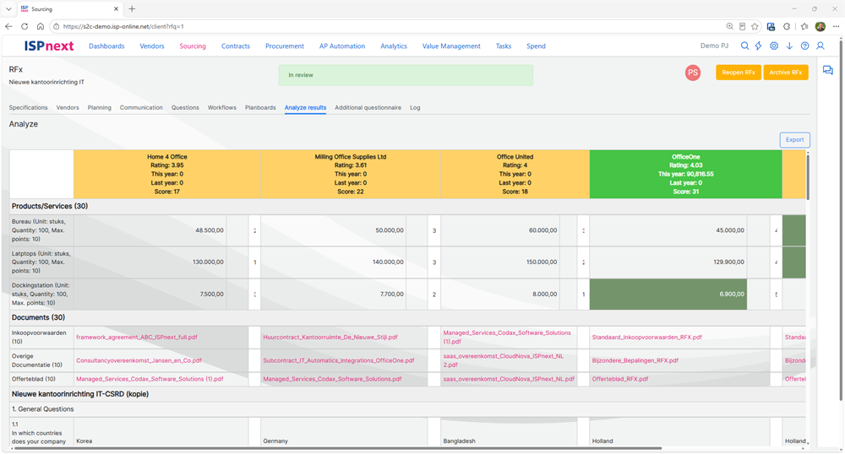Open the Spend menu item
Image resolution: width=845 pixels, height=454 pixels.
(x=537, y=46)
